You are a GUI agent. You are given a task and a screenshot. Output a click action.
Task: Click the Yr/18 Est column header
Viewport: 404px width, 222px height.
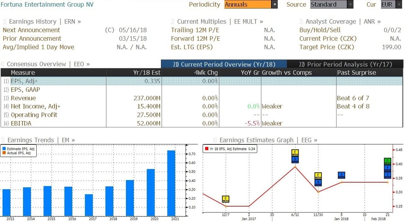[x=134, y=73]
